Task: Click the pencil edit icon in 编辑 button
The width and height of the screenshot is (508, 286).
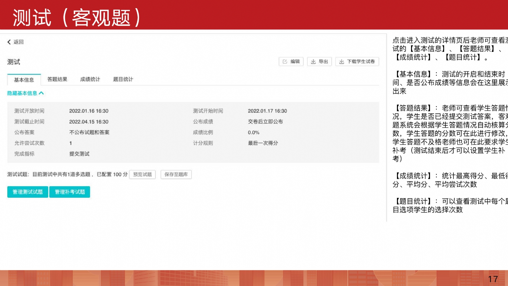Action: click(285, 62)
